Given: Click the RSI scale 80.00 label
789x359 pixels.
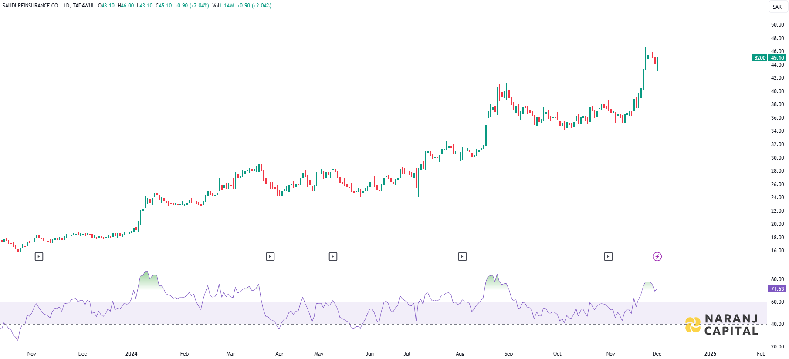Looking at the screenshot, I should tap(777, 279).
